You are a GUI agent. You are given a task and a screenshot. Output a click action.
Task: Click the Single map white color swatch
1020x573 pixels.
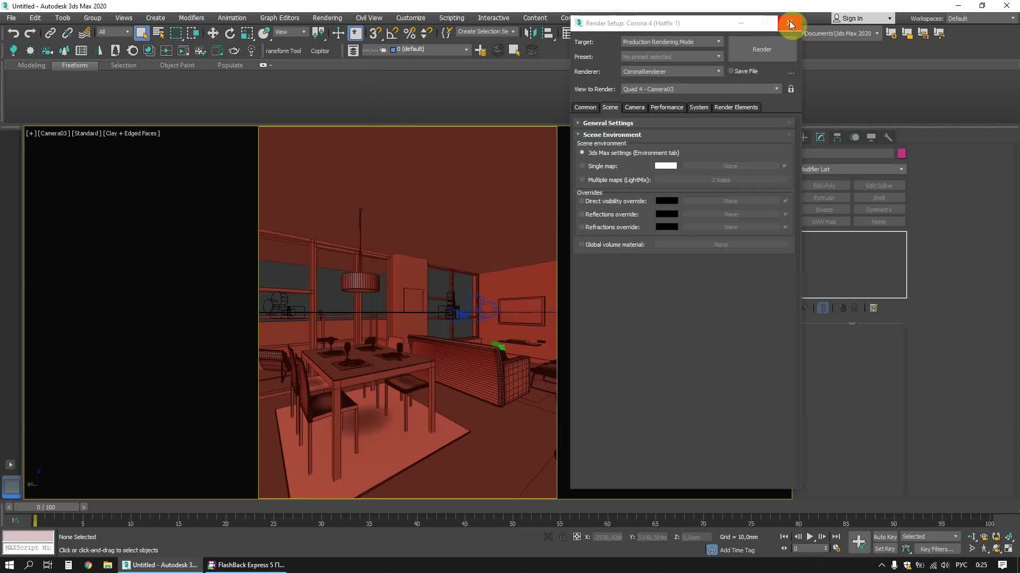(666, 166)
